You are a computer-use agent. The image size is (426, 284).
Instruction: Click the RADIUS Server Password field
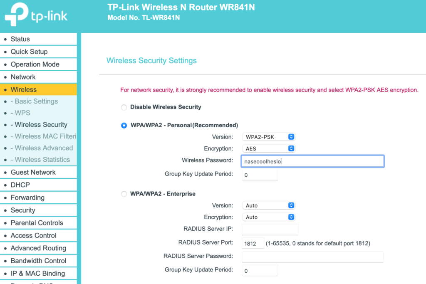point(312,257)
